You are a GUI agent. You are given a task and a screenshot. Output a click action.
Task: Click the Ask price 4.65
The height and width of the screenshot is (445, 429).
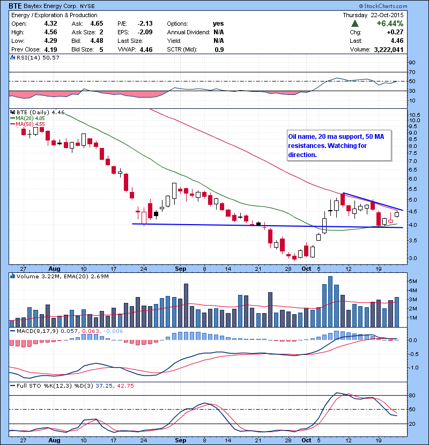[97, 24]
